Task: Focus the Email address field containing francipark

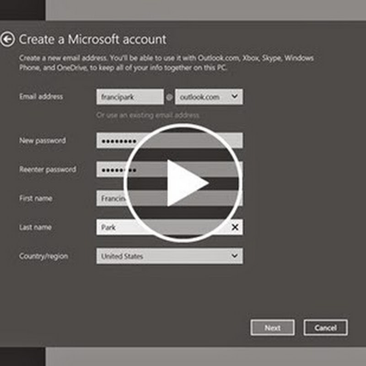Action: click(130, 97)
